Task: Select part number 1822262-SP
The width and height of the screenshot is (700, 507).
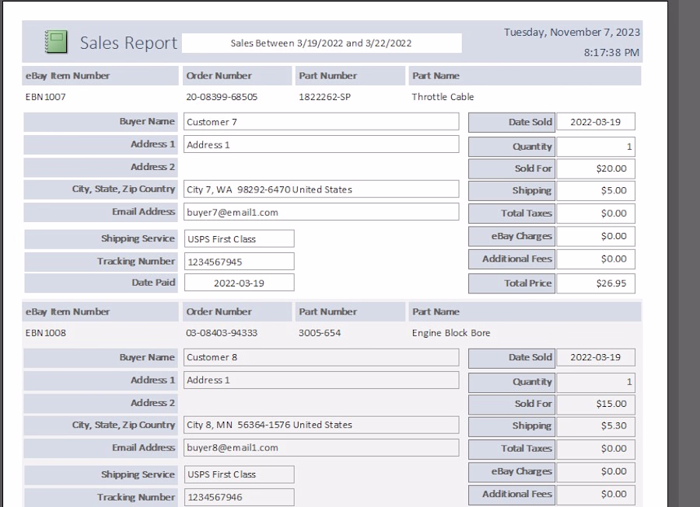Action: tap(324, 97)
